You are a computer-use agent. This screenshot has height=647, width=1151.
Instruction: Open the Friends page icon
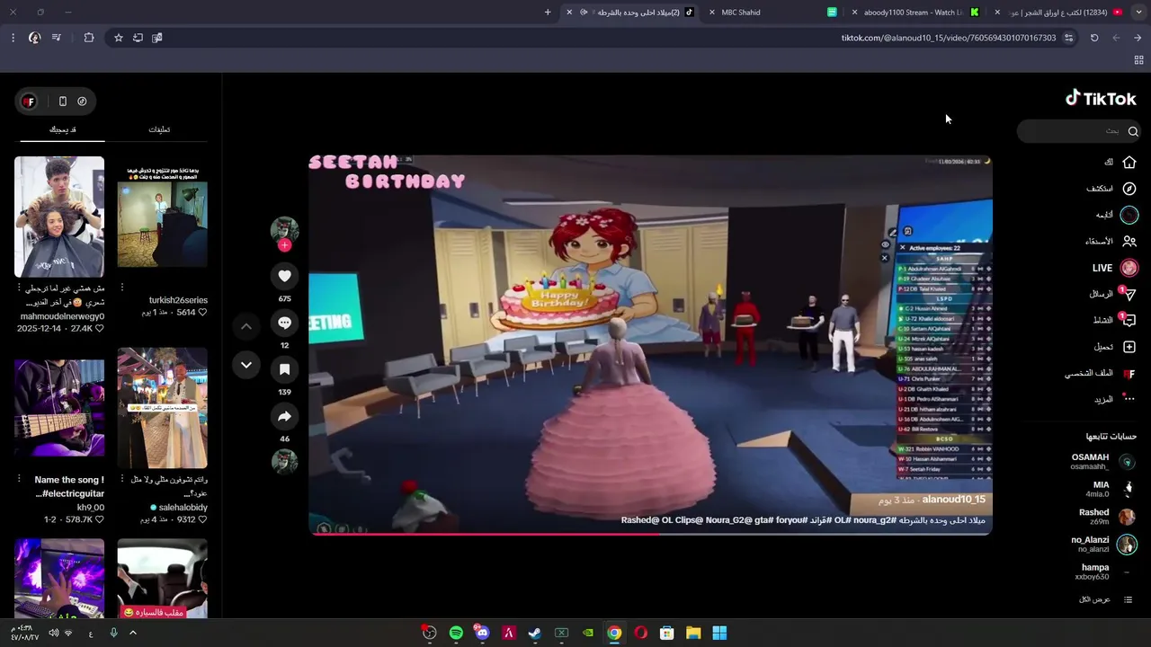pyautogui.click(x=1129, y=241)
